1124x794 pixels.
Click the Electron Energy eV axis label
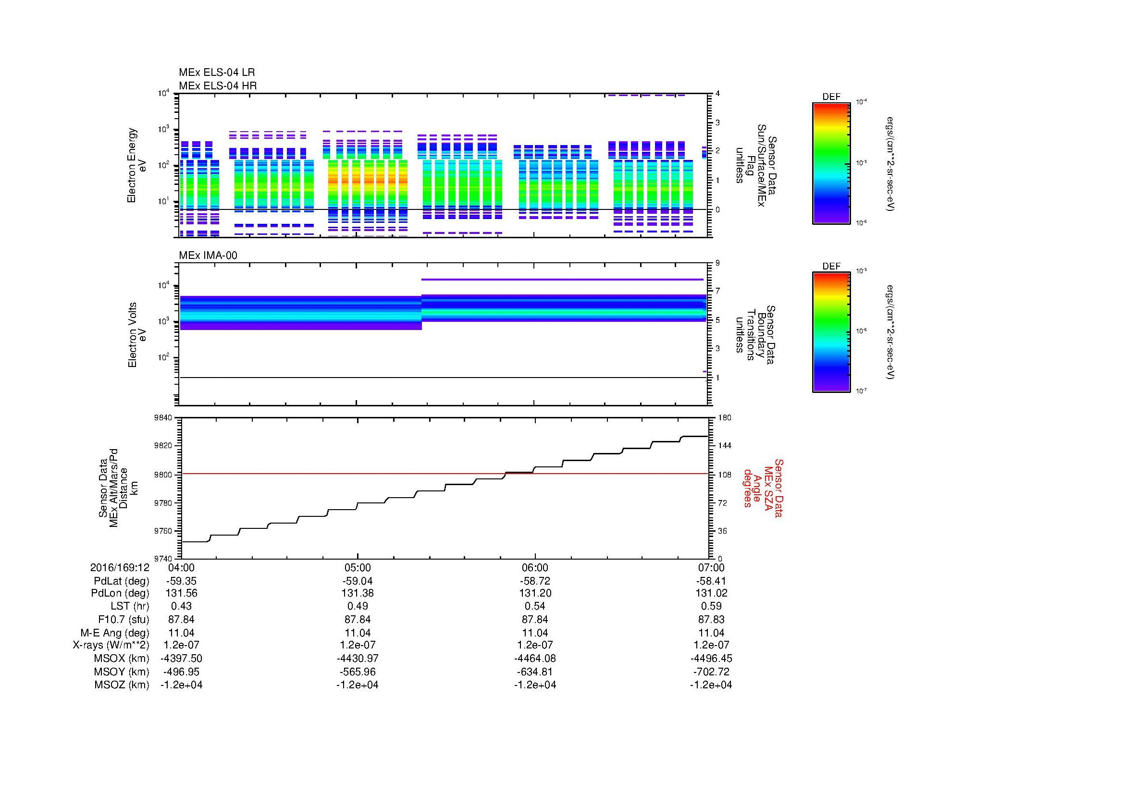point(136,165)
